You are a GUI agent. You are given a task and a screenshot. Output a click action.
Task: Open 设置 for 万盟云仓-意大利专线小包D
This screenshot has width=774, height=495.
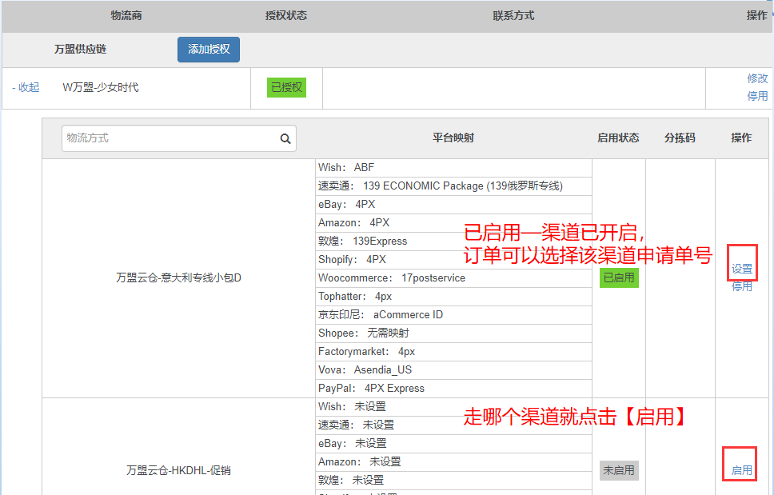coord(742,269)
